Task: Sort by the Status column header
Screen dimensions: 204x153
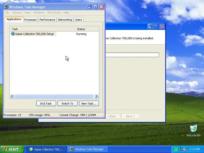Action: point(87,29)
